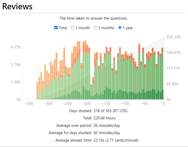
Task: Click the '22.16s (2.71 cards/minute)' value
Action: [116, 140]
